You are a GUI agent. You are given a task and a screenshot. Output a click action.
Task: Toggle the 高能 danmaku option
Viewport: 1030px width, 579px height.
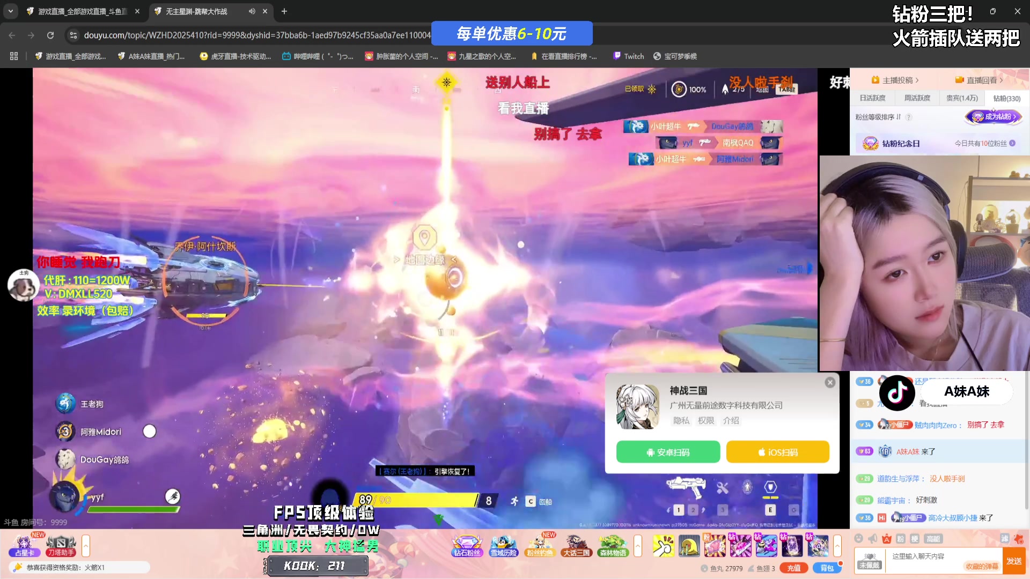click(x=933, y=539)
